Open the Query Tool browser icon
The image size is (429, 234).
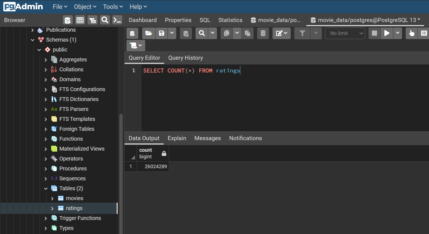(x=68, y=20)
